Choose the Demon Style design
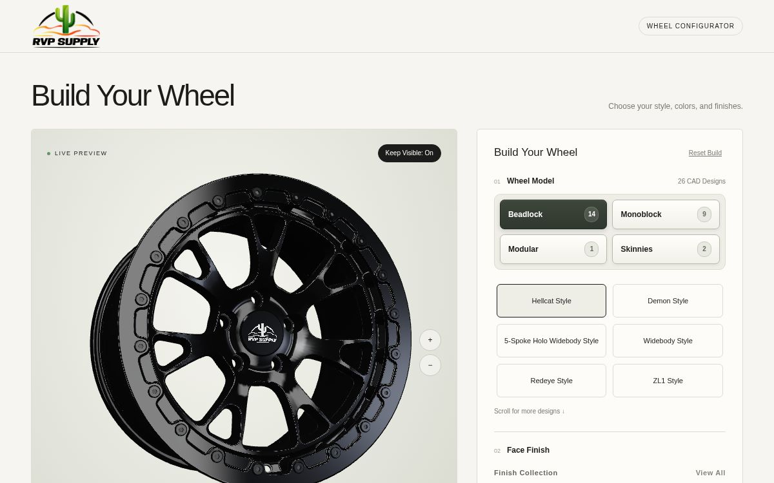 (668, 301)
